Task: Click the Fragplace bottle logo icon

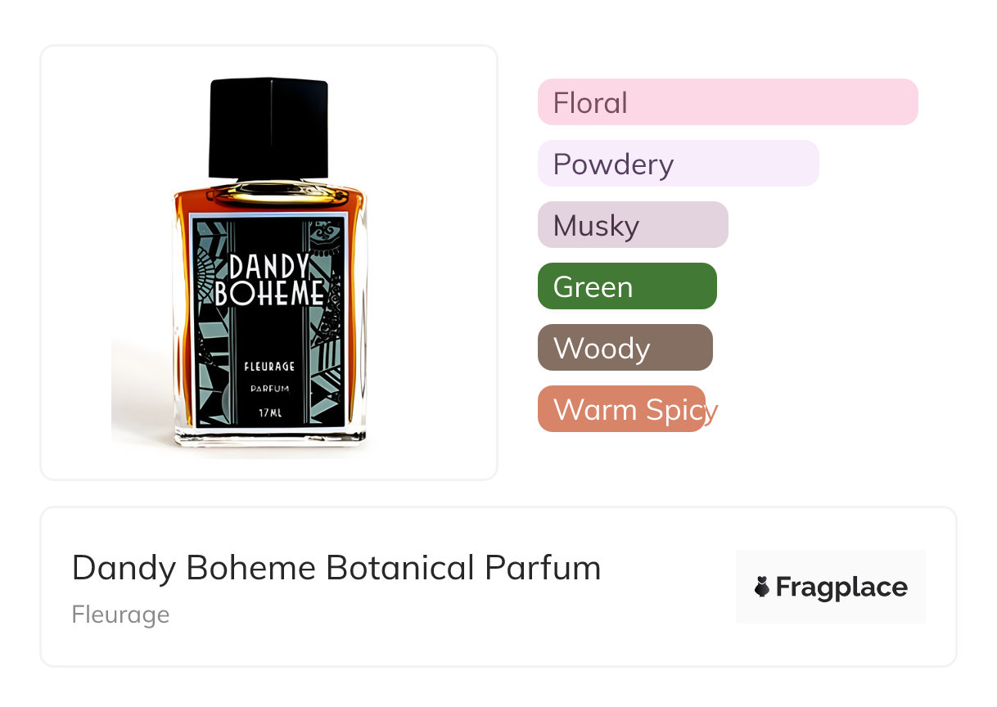Action: (762, 587)
